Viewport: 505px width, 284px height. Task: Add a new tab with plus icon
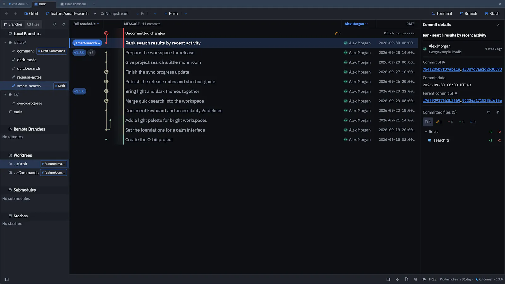click(94, 4)
